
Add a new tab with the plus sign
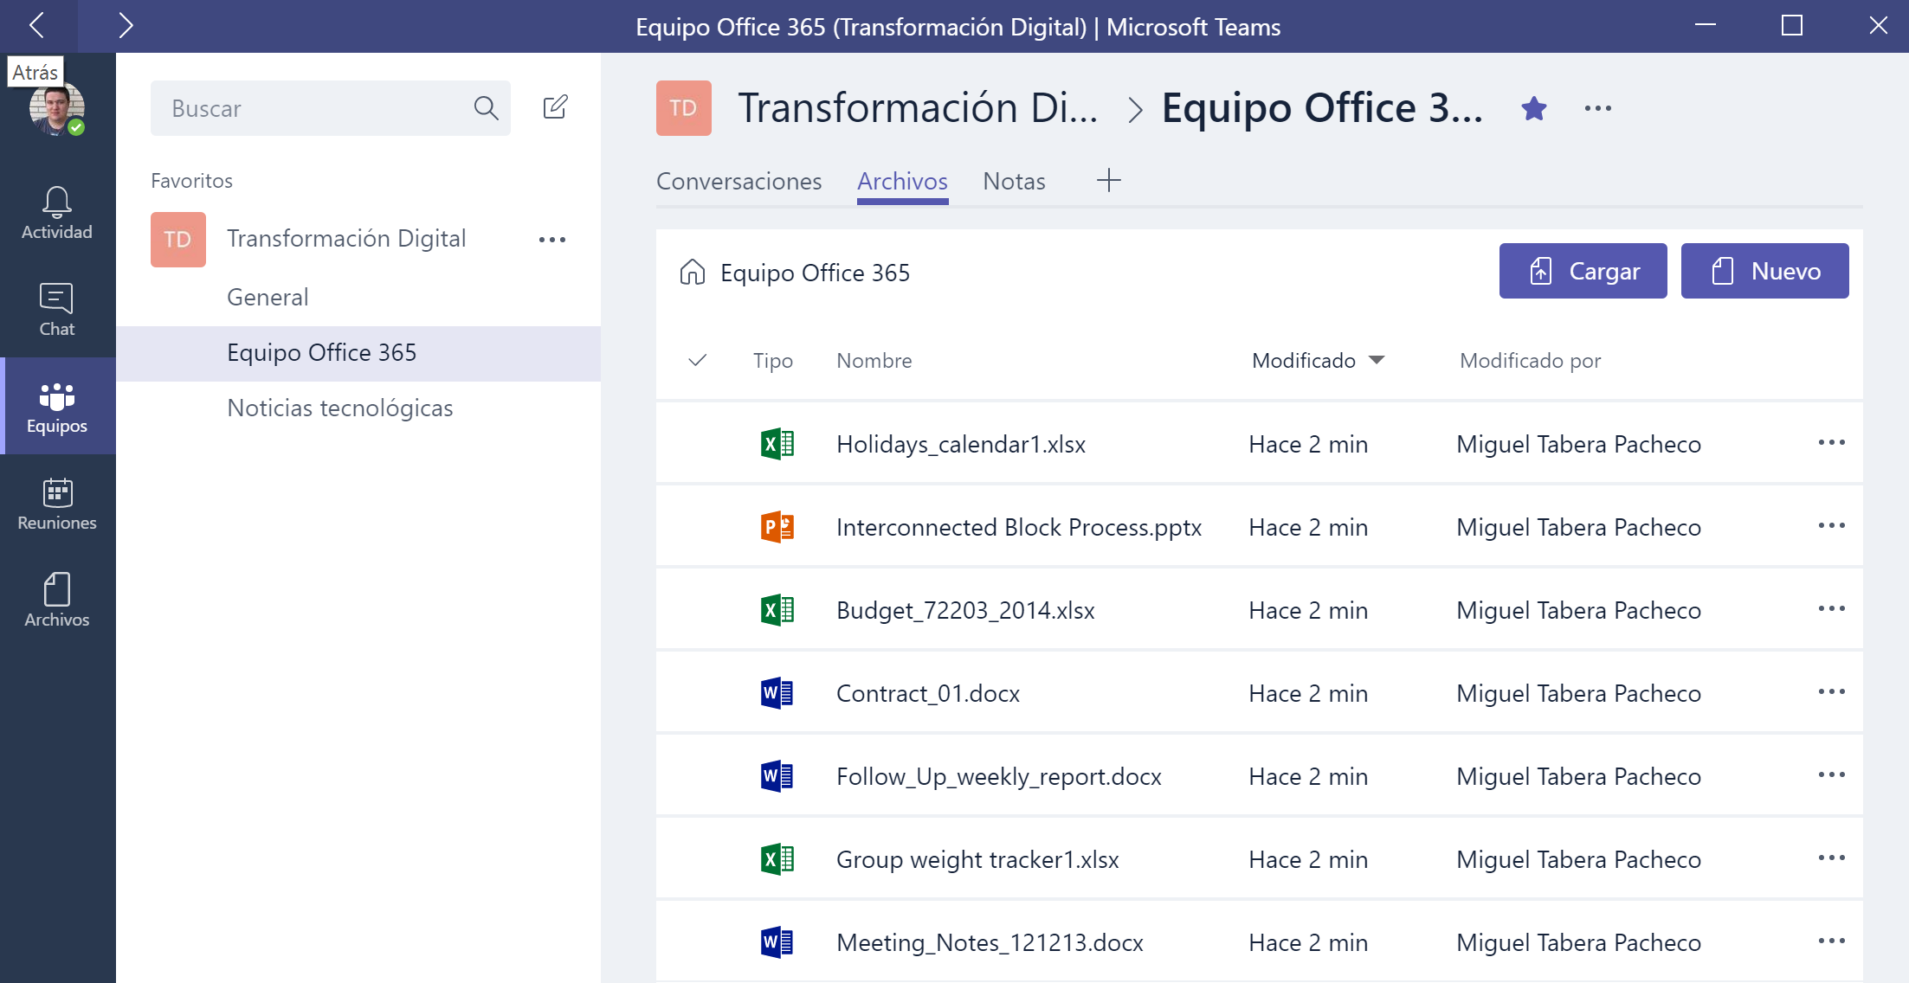pos(1109,180)
